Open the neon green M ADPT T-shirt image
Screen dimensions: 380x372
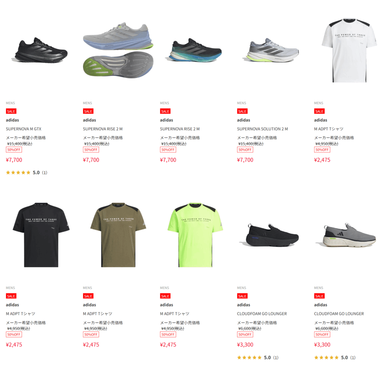195,235
